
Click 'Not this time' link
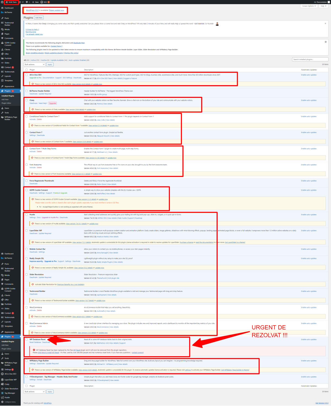tap(31, 32)
